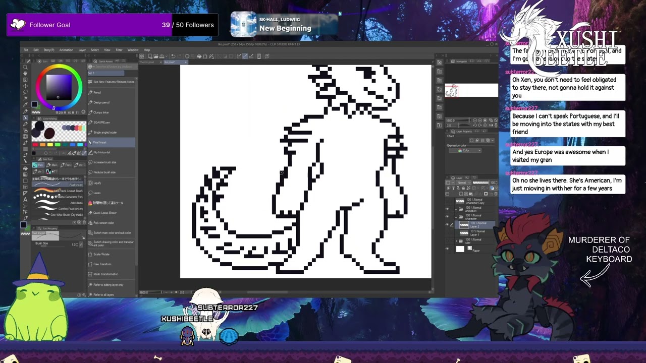Click Navigator rotate left icon

pos(475,125)
